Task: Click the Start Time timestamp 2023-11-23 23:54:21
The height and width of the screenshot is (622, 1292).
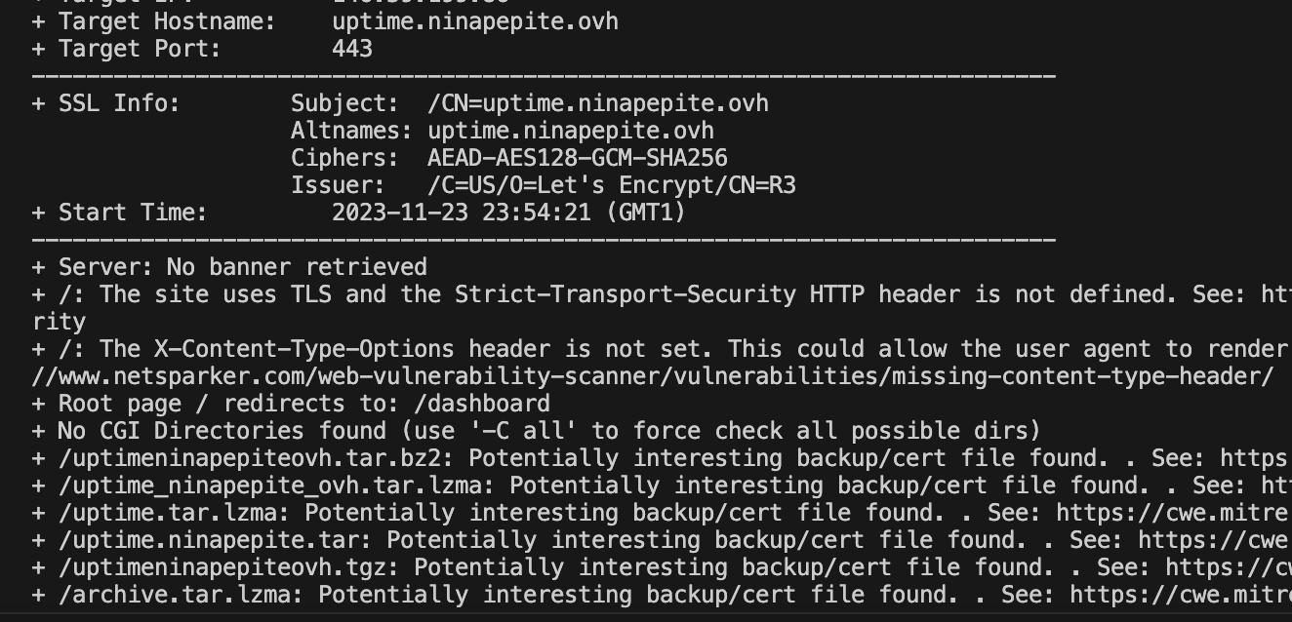Action: pos(462,212)
